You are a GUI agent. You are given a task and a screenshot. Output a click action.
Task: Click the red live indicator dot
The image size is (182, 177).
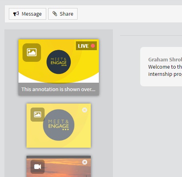click(x=93, y=46)
